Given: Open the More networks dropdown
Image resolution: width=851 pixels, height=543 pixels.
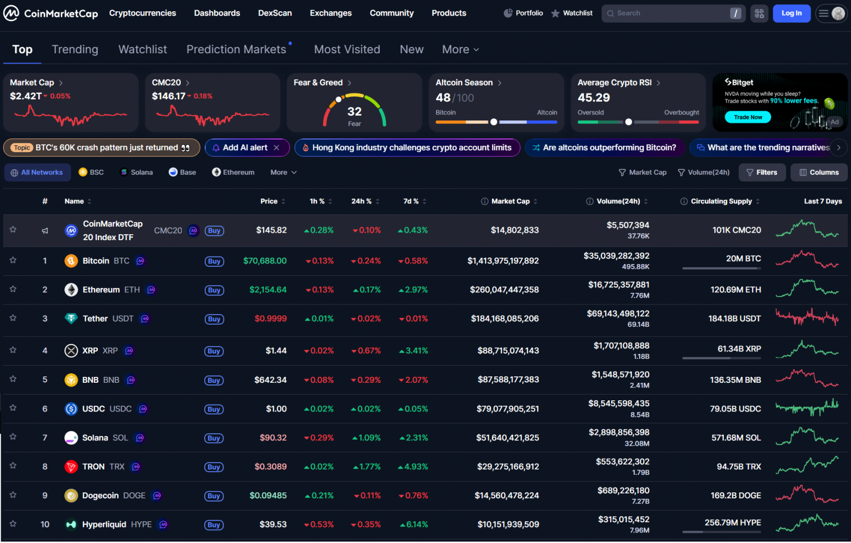Looking at the screenshot, I should (x=283, y=172).
